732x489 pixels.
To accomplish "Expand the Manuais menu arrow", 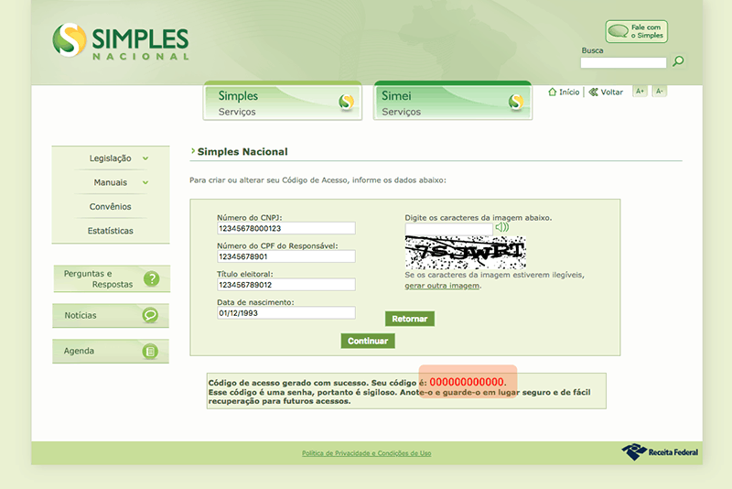I will 145,182.
